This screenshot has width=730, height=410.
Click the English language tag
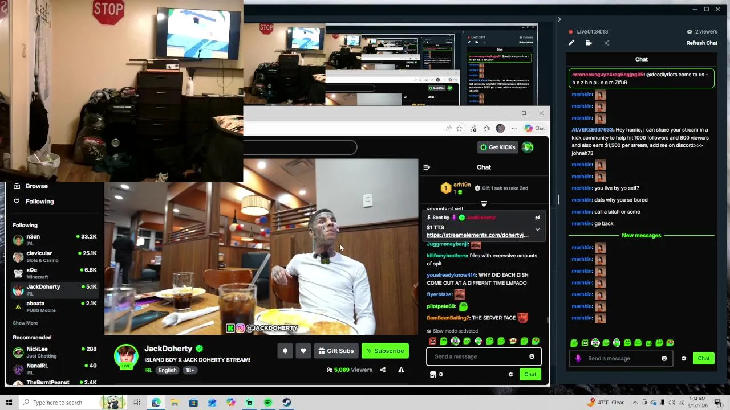click(x=167, y=370)
